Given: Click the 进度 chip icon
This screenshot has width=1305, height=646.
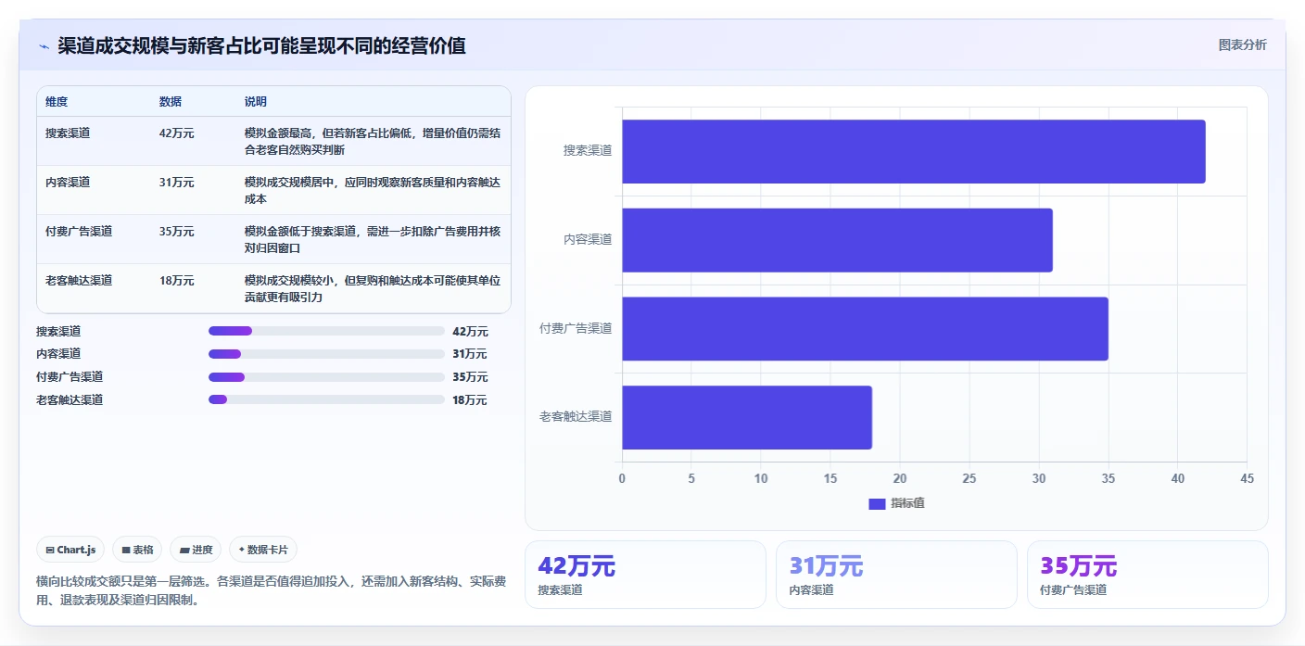Looking at the screenshot, I should click(184, 550).
